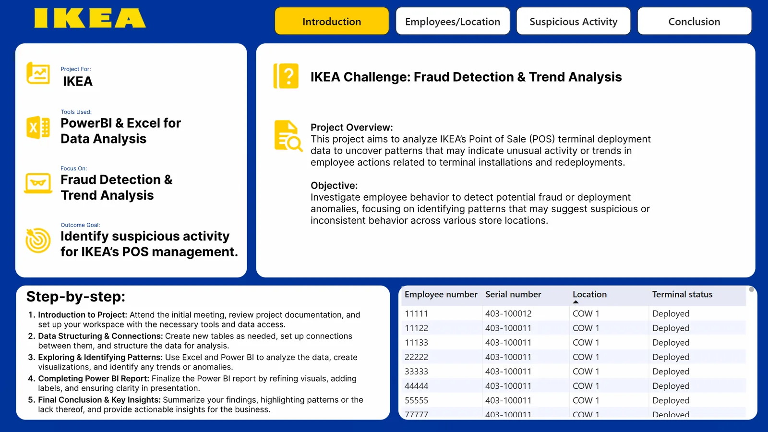The width and height of the screenshot is (768, 432).
Task: Switch to Employees/Location tab
Action: click(x=453, y=21)
